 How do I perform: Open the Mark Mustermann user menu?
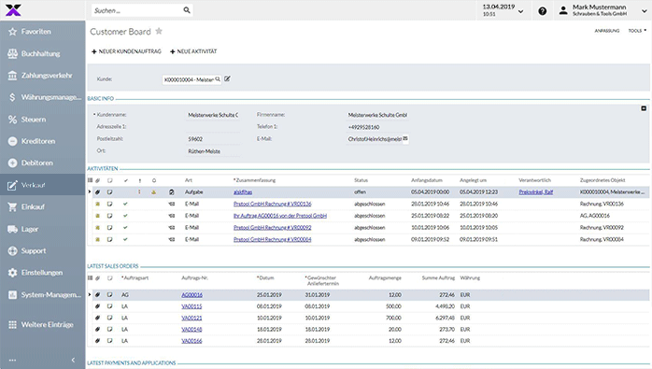[x=602, y=10]
